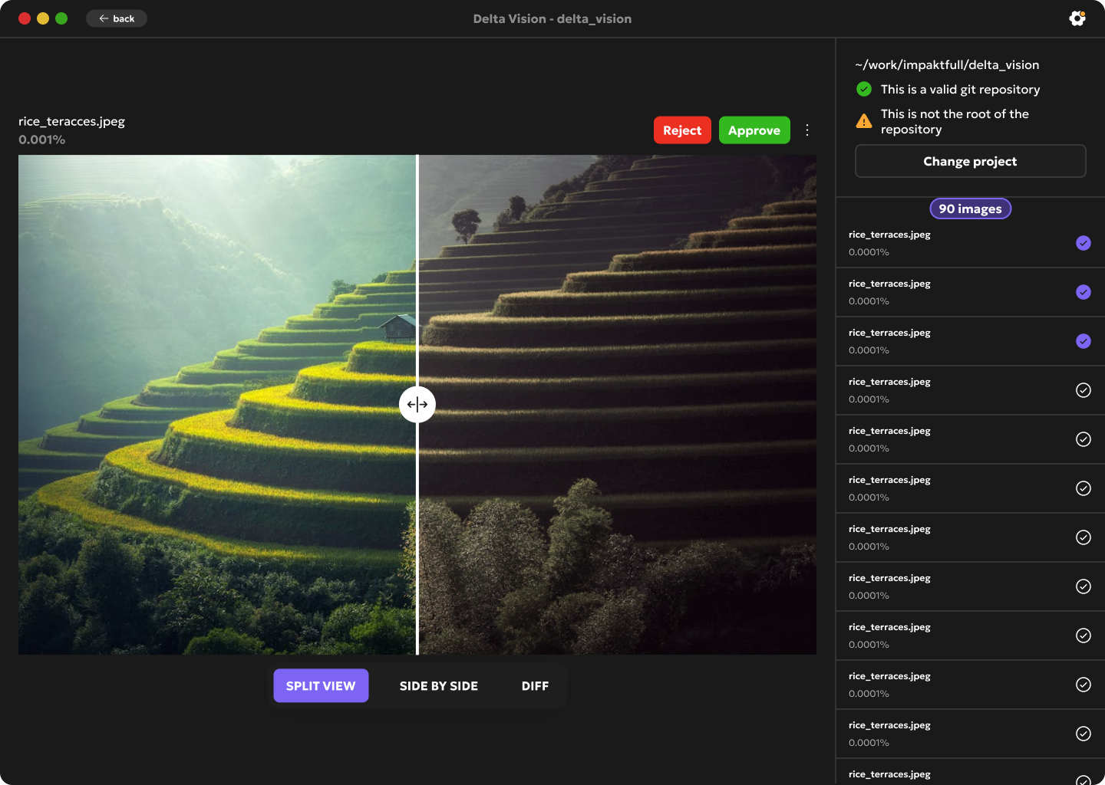Reject the rice_teracces.jpeg change

[x=682, y=130]
